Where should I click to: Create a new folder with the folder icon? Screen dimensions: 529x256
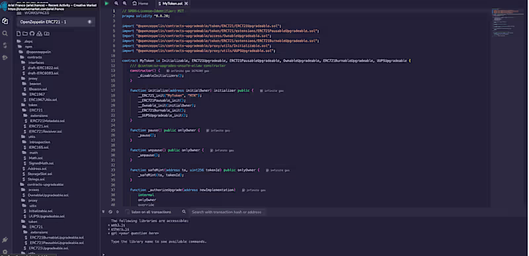pyautogui.click(x=25, y=34)
